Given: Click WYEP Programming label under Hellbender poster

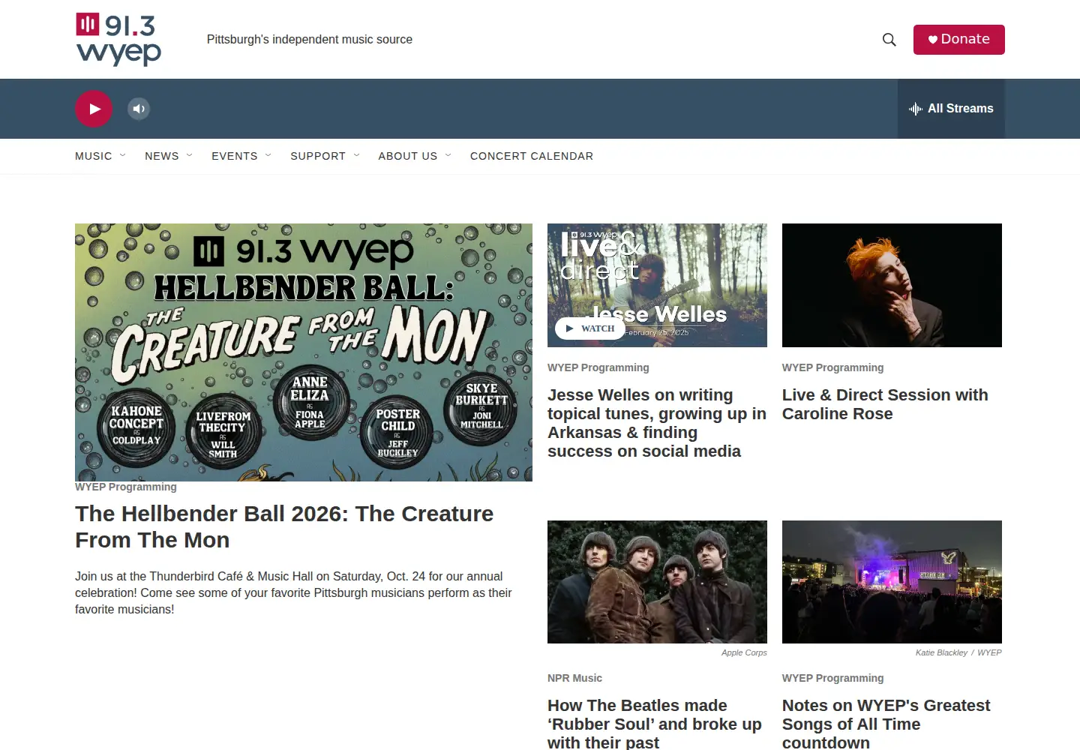Looking at the screenshot, I should [x=126, y=487].
